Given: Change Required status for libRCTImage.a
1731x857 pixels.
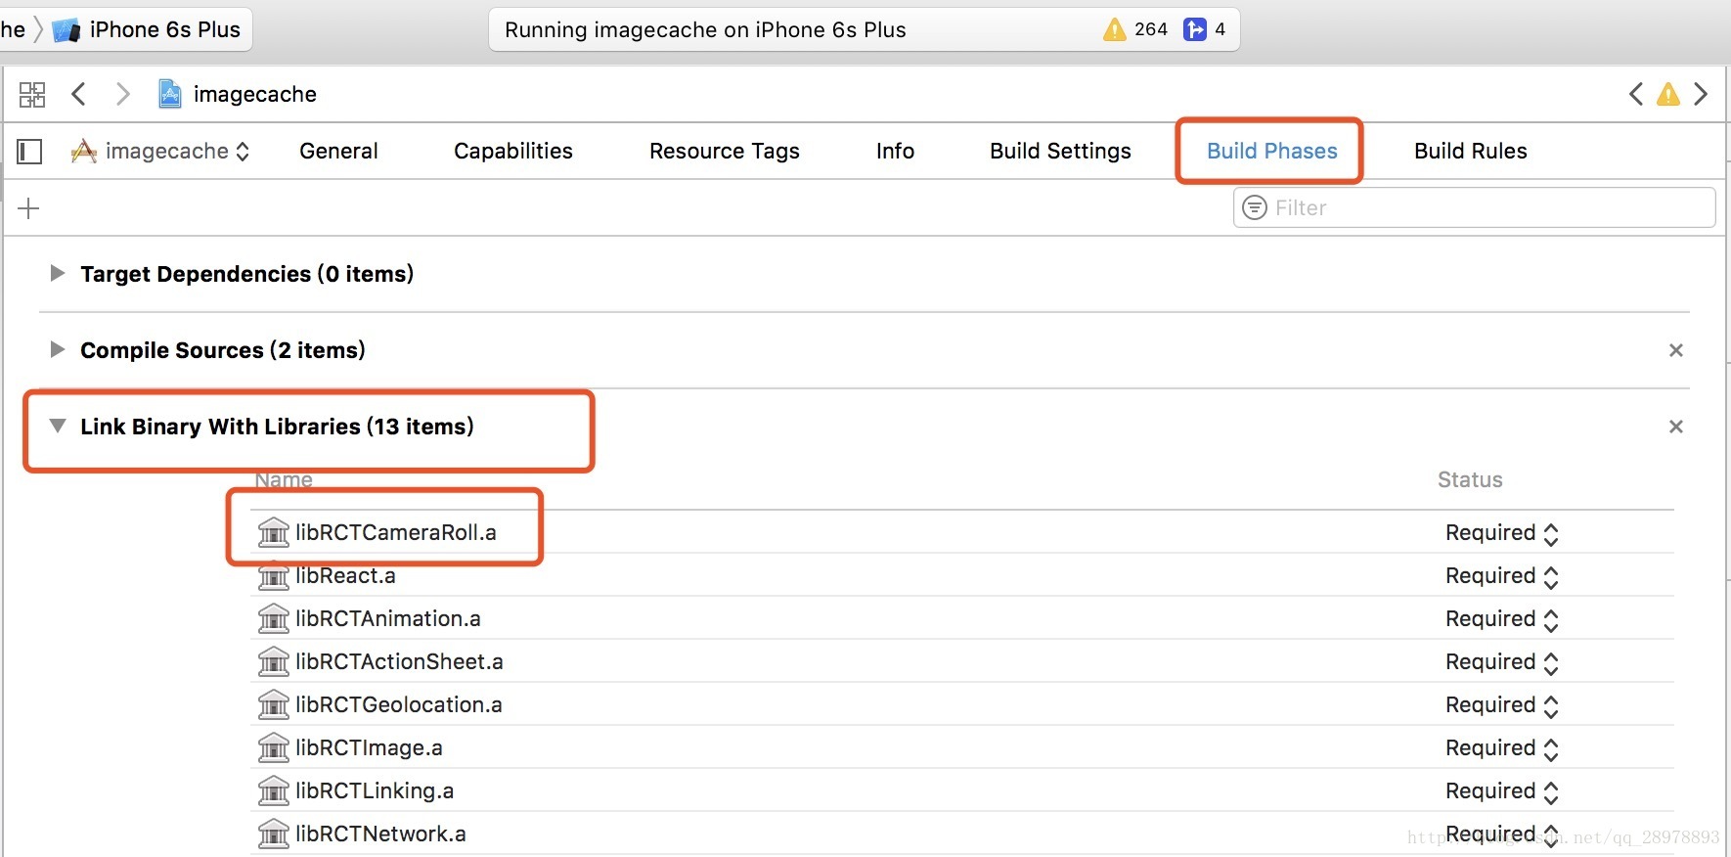Looking at the screenshot, I should pyautogui.click(x=1501, y=748).
